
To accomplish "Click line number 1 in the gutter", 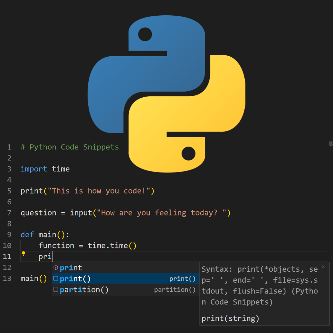I will [x=9, y=147].
